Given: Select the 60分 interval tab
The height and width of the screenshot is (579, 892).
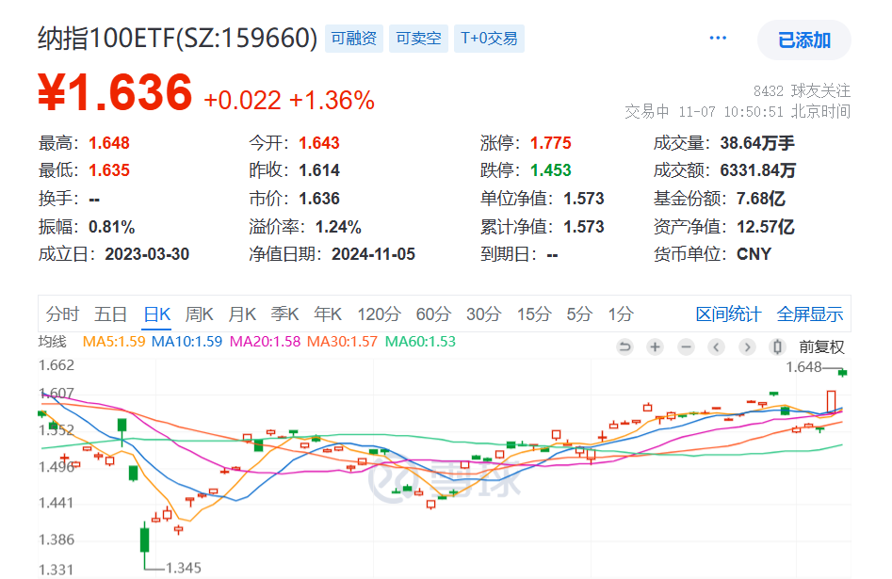Looking at the screenshot, I should coord(431,314).
